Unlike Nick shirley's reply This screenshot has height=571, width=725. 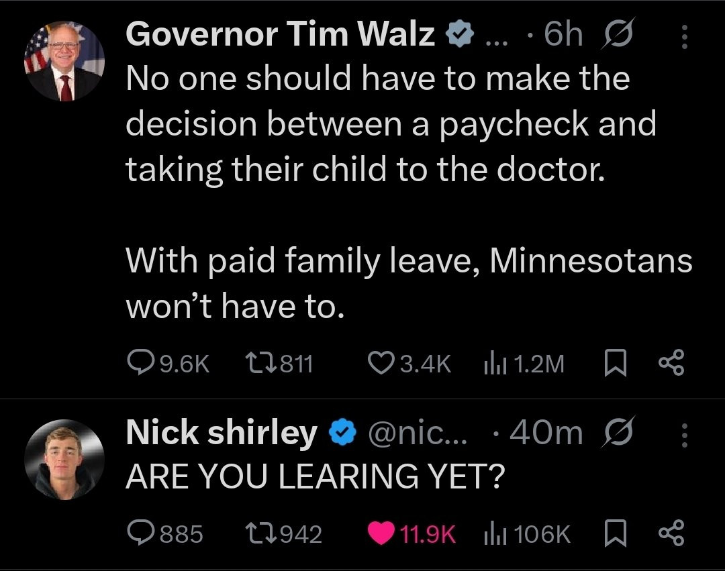pyautogui.click(x=382, y=533)
